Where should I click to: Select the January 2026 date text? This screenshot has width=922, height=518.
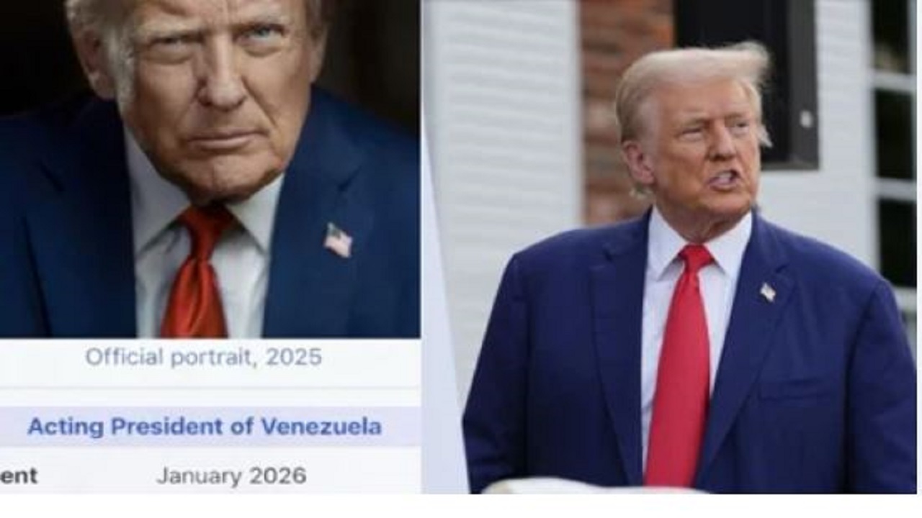[231, 476]
